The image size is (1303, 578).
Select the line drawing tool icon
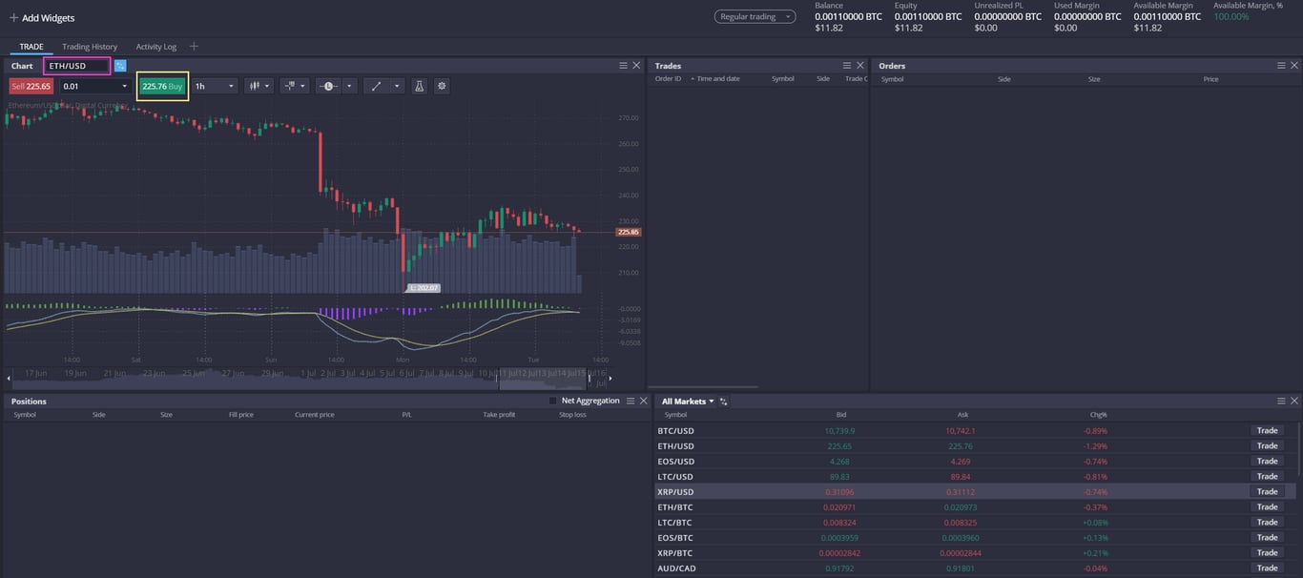(377, 86)
